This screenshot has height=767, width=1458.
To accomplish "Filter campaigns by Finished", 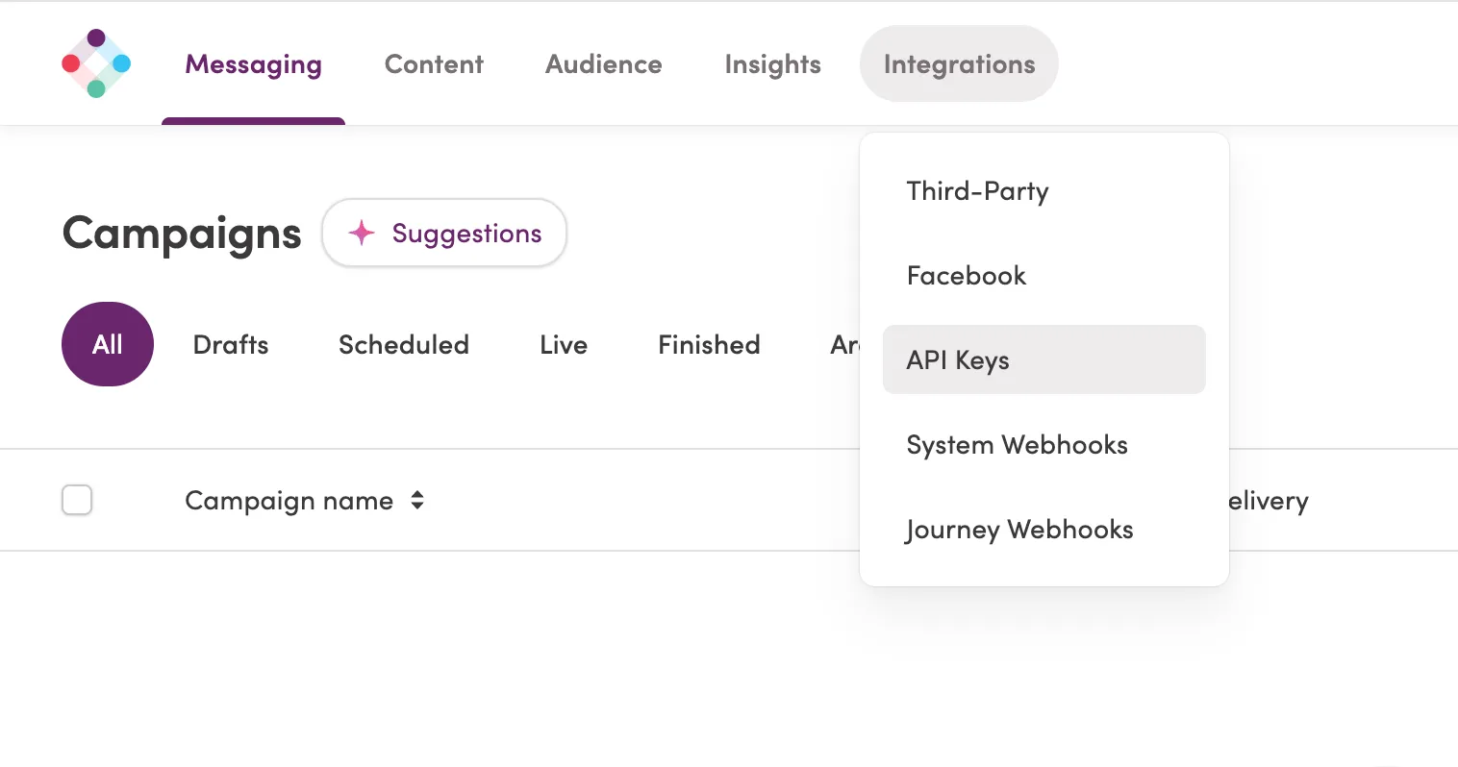I will point(709,344).
